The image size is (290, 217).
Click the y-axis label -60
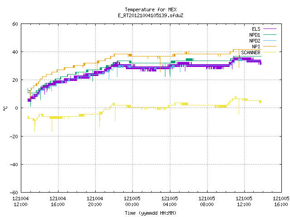14,193
